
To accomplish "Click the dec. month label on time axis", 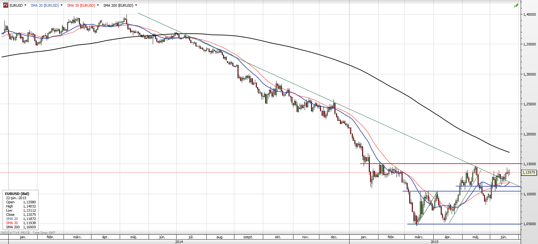I will 334,237.
